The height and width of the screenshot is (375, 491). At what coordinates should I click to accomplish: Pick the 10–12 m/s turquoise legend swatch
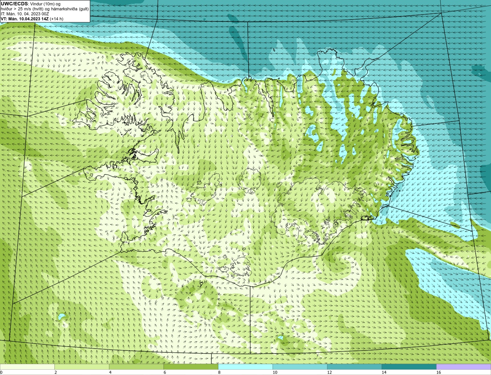click(300, 367)
